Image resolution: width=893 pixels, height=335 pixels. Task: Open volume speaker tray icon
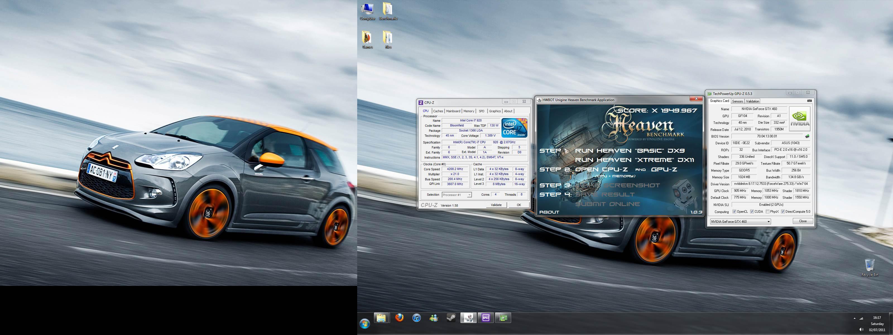(x=861, y=329)
